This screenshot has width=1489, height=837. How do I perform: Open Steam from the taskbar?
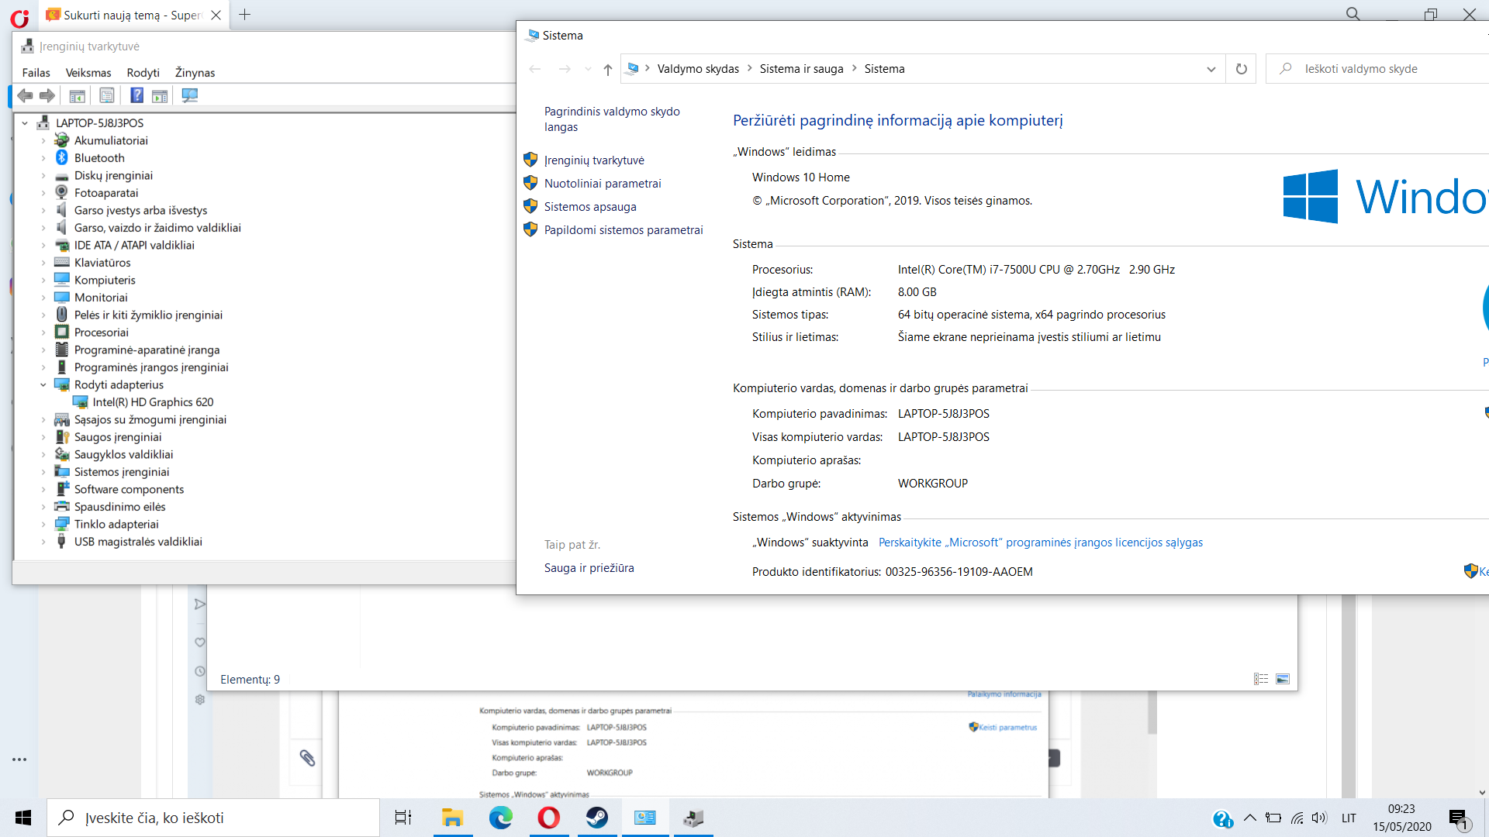point(596,818)
